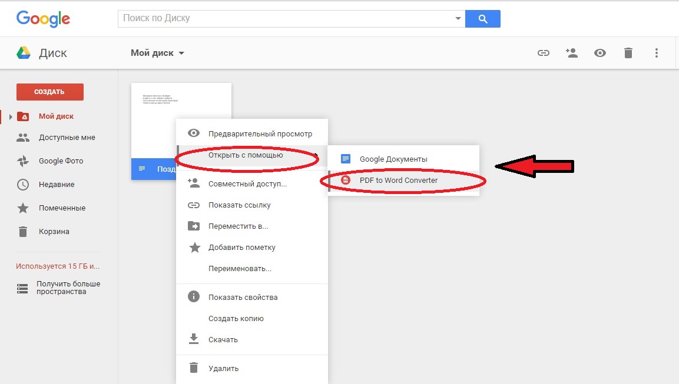
Task: Click the download arrow icon in menu
Action: [194, 339]
